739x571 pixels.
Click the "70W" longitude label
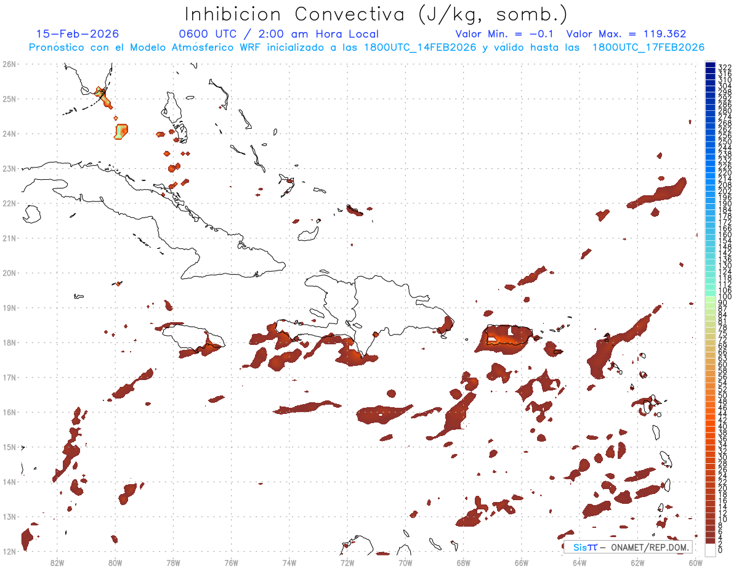pyautogui.click(x=405, y=562)
